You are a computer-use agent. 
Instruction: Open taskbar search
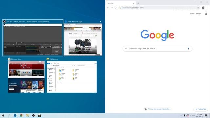9,115
